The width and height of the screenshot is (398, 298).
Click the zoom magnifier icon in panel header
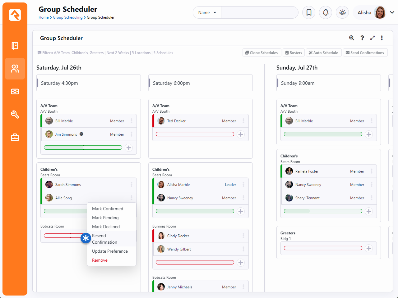pyautogui.click(x=352, y=38)
